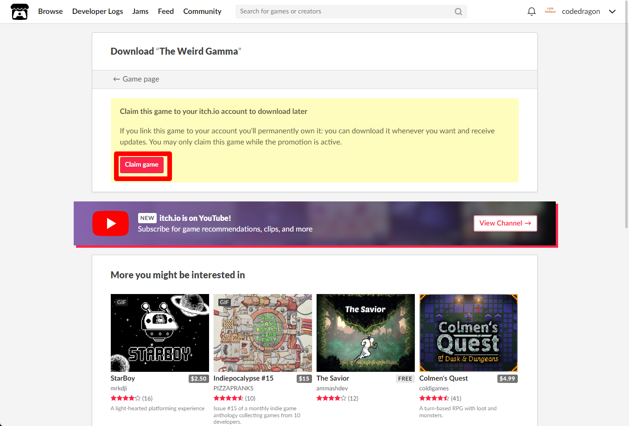Click the Indiepocalypse #15 title link
Viewport: 629px width, 426px height.
click(x=243, y=378)
